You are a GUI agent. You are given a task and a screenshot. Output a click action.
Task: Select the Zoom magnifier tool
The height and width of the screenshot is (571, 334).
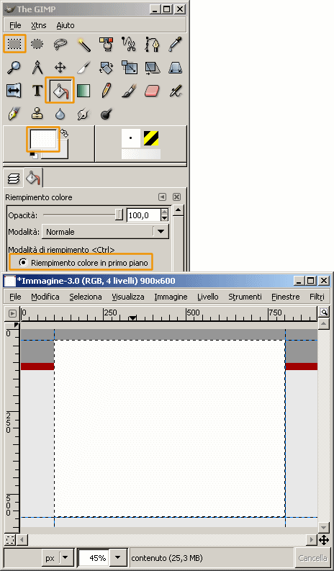pyautogui.click(x=14, y=68)
